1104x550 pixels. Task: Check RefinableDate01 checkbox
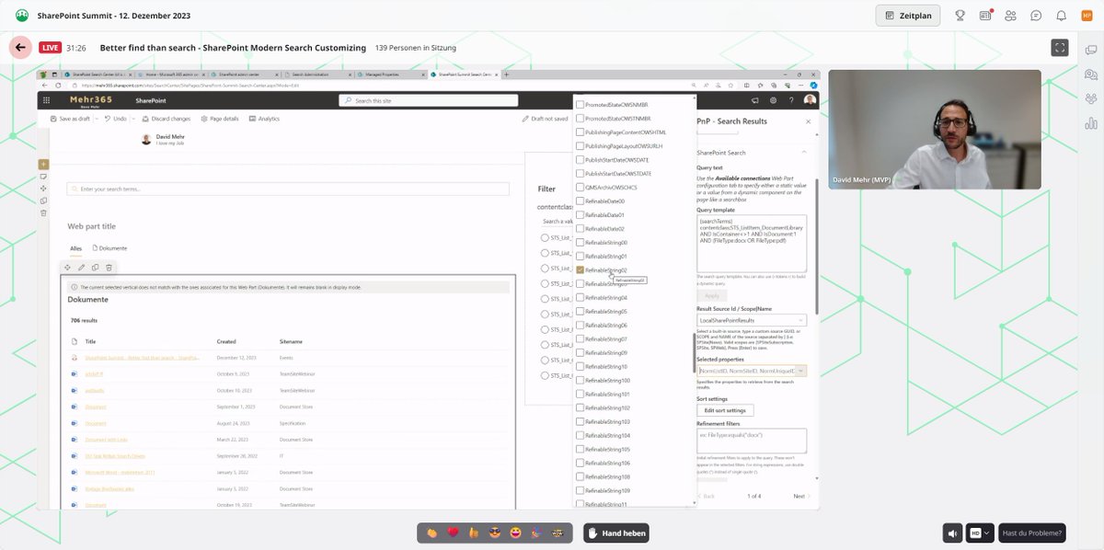tap(581, 215)
